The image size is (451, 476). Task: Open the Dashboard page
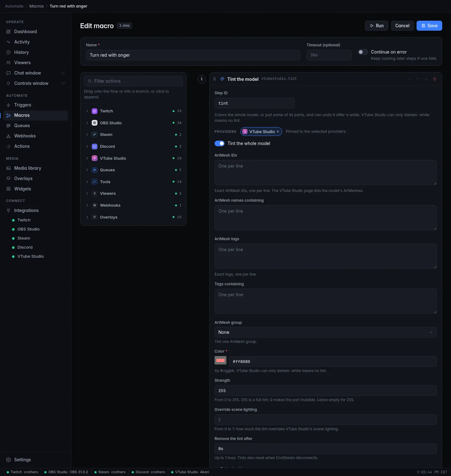click(x=35, y=32)
